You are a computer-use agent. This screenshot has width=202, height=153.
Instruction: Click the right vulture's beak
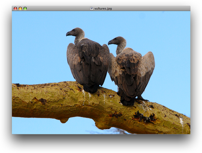(110, 43)
